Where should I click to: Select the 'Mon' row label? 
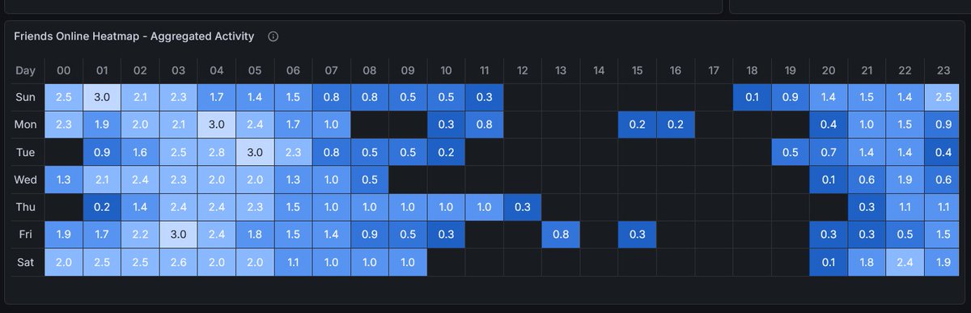click(26, 125)
